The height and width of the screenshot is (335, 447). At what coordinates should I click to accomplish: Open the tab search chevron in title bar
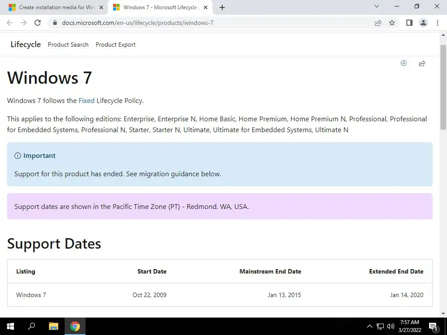click(x=377, y=6)
